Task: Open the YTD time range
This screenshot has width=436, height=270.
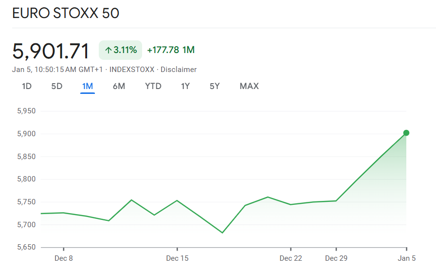Action: click(x=153, y=86)
